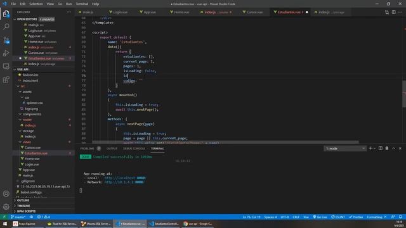The width and height of the screenshot is (406, 228).
Task: Open notifications bell in status bar
Action: coord(400,217)
